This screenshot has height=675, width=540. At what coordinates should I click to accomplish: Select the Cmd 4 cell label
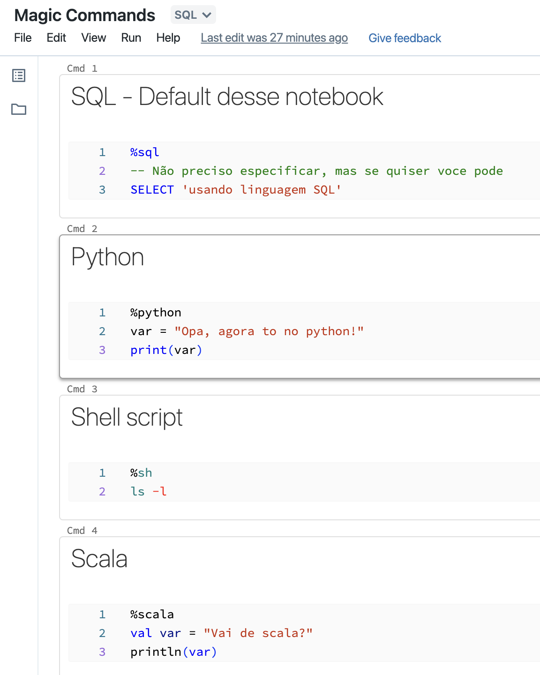click(x=82, y=531)
